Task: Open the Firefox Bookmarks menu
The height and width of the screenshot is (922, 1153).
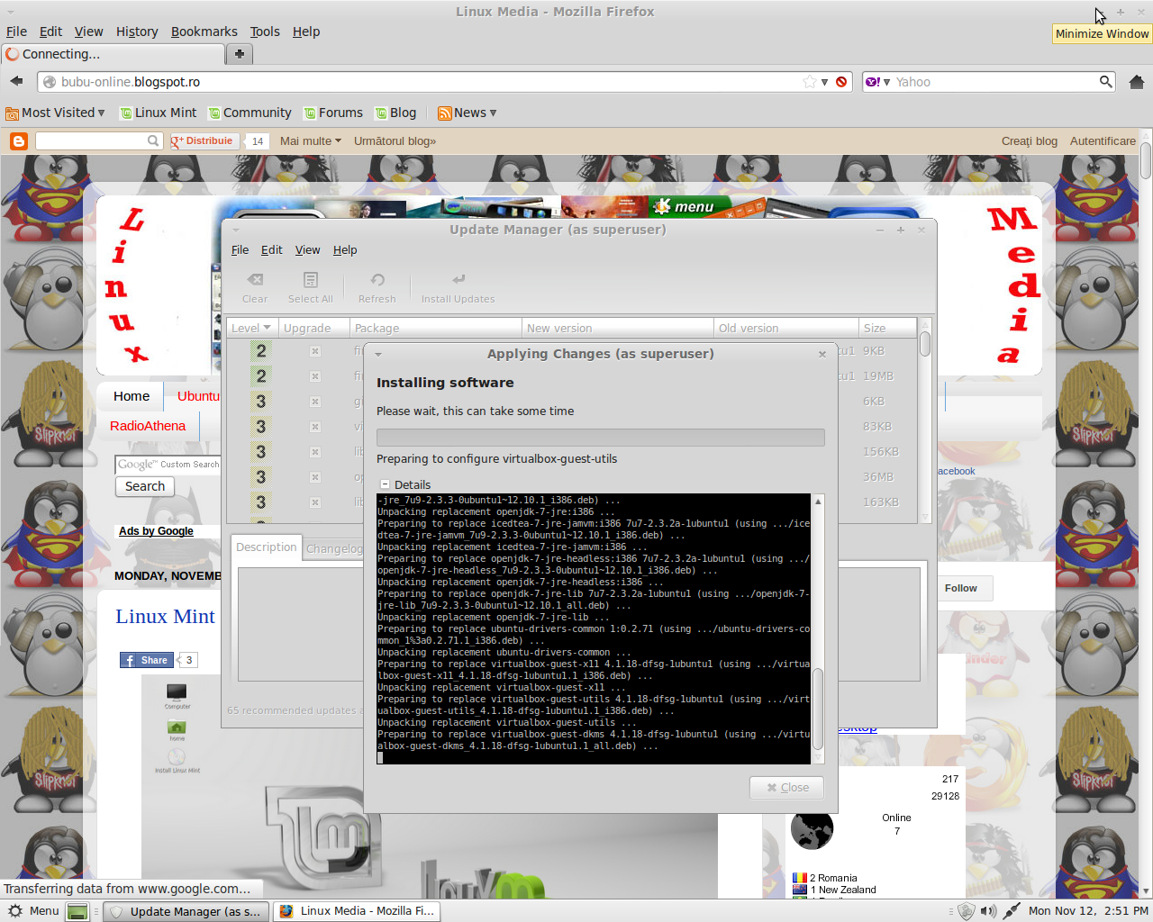Action: 204,32
